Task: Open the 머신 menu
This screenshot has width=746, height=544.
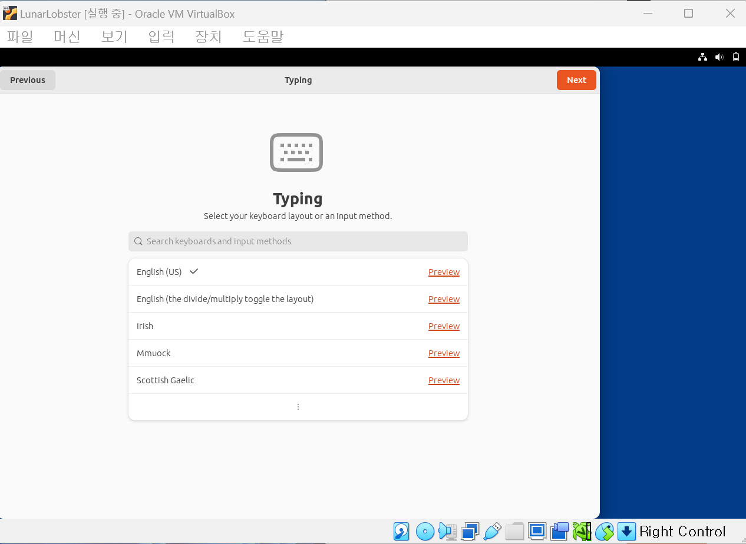Action: [67, 37]
